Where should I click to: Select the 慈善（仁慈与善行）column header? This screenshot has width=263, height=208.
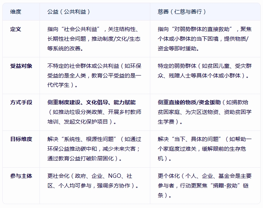pos(182,12)
